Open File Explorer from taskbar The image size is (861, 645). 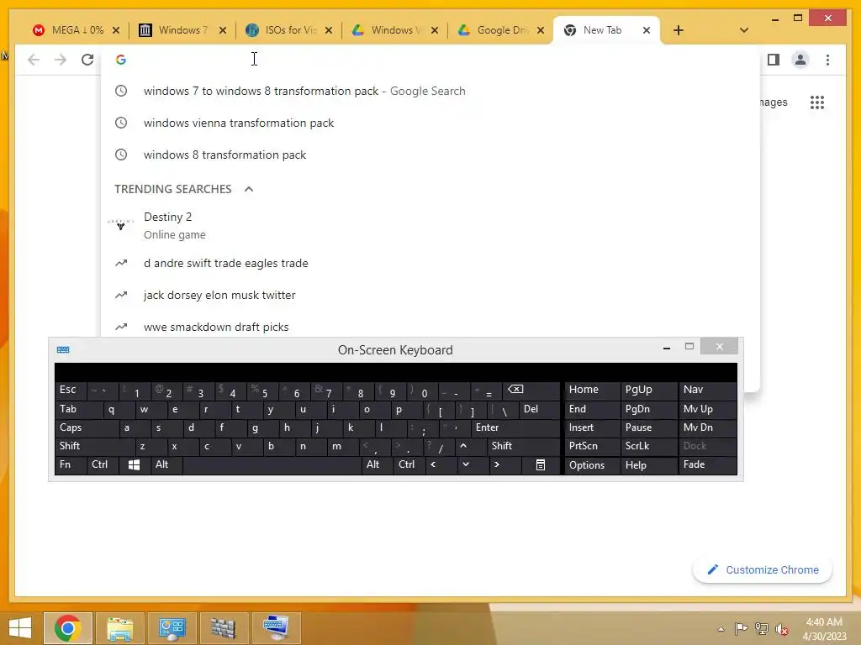point(119,628)
